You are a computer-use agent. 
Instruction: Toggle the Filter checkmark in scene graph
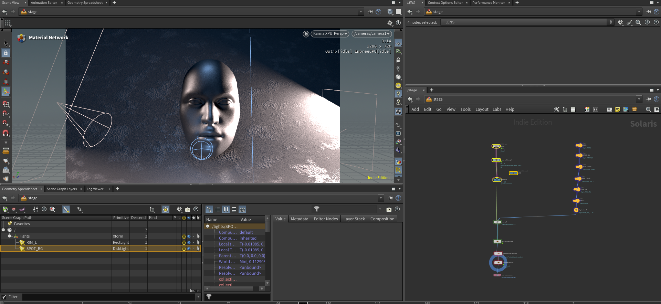pyautogui.click(x=4, y=297)
